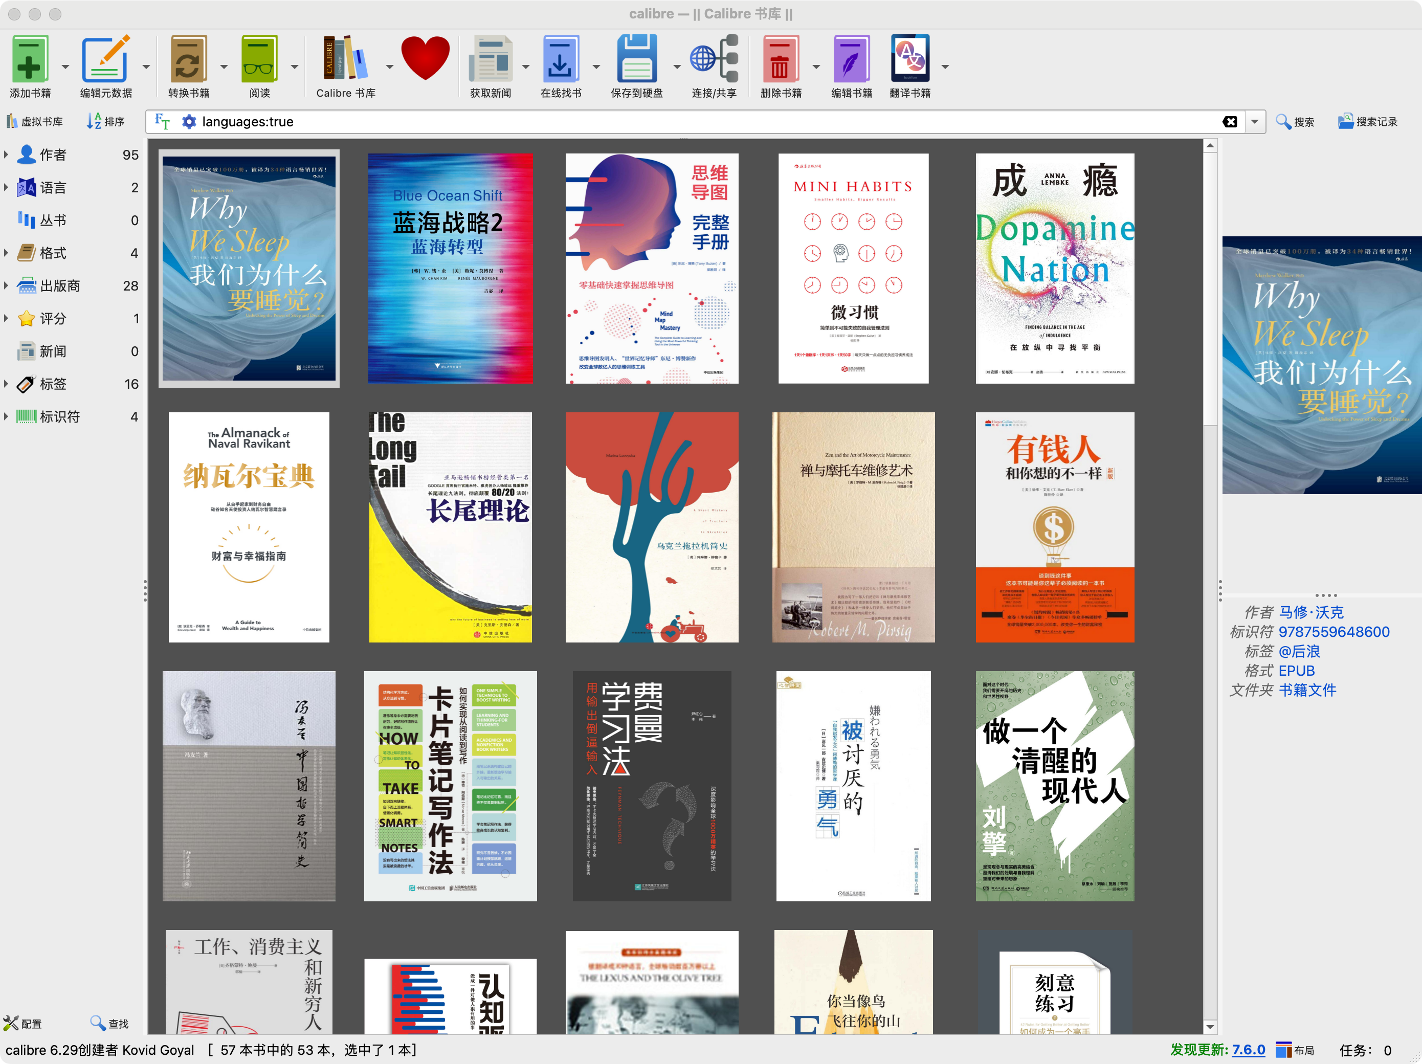Select The Long Tail 长尾理论 cover

(450, 527)
